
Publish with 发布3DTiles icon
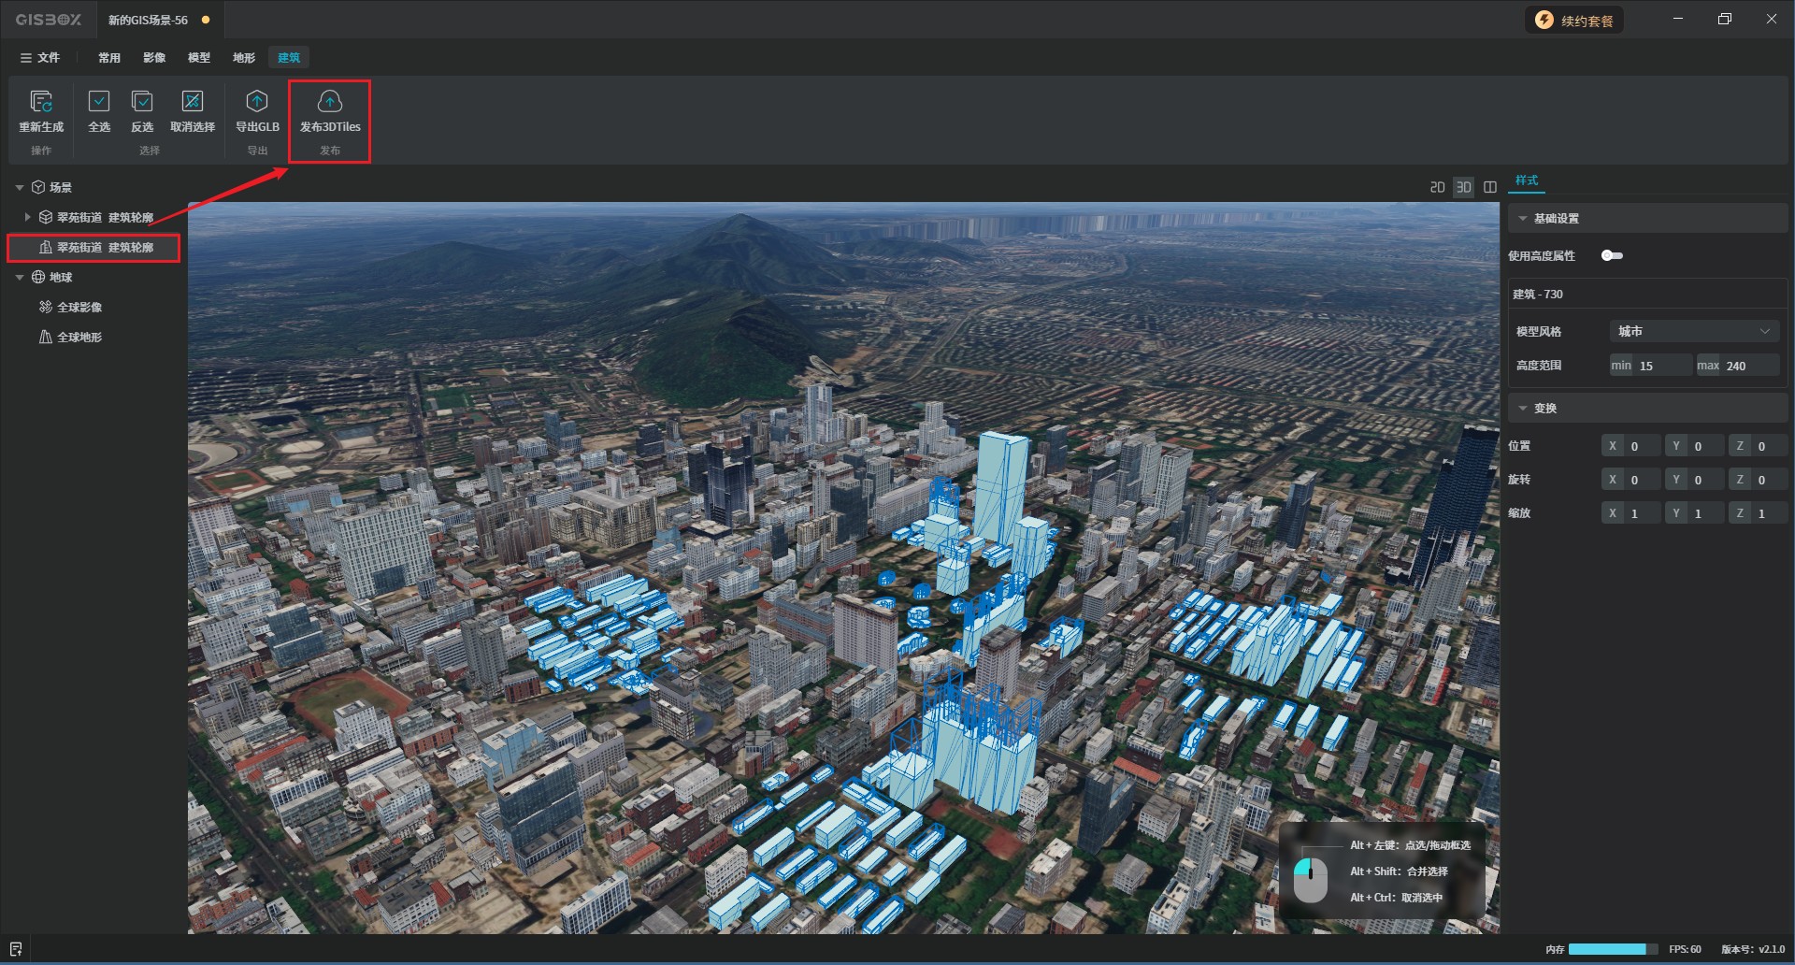[330, 101]
